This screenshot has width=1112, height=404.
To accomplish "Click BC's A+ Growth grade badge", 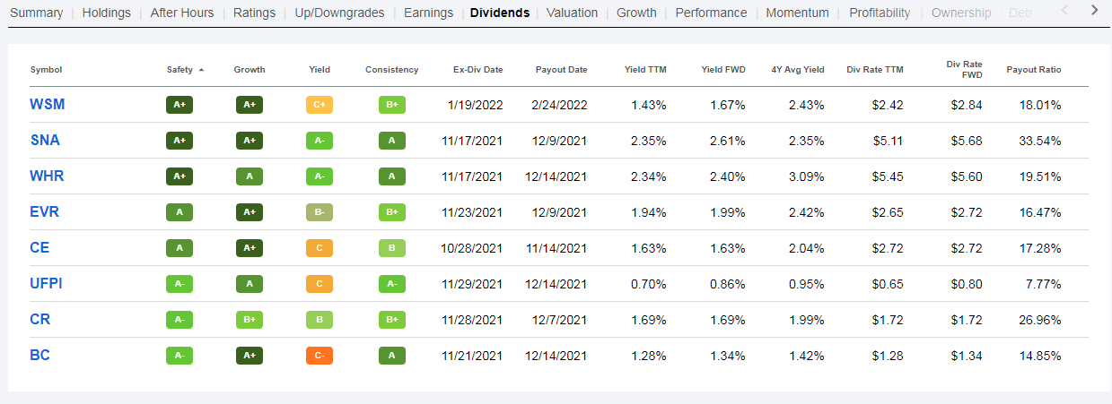I will (250, 356).
